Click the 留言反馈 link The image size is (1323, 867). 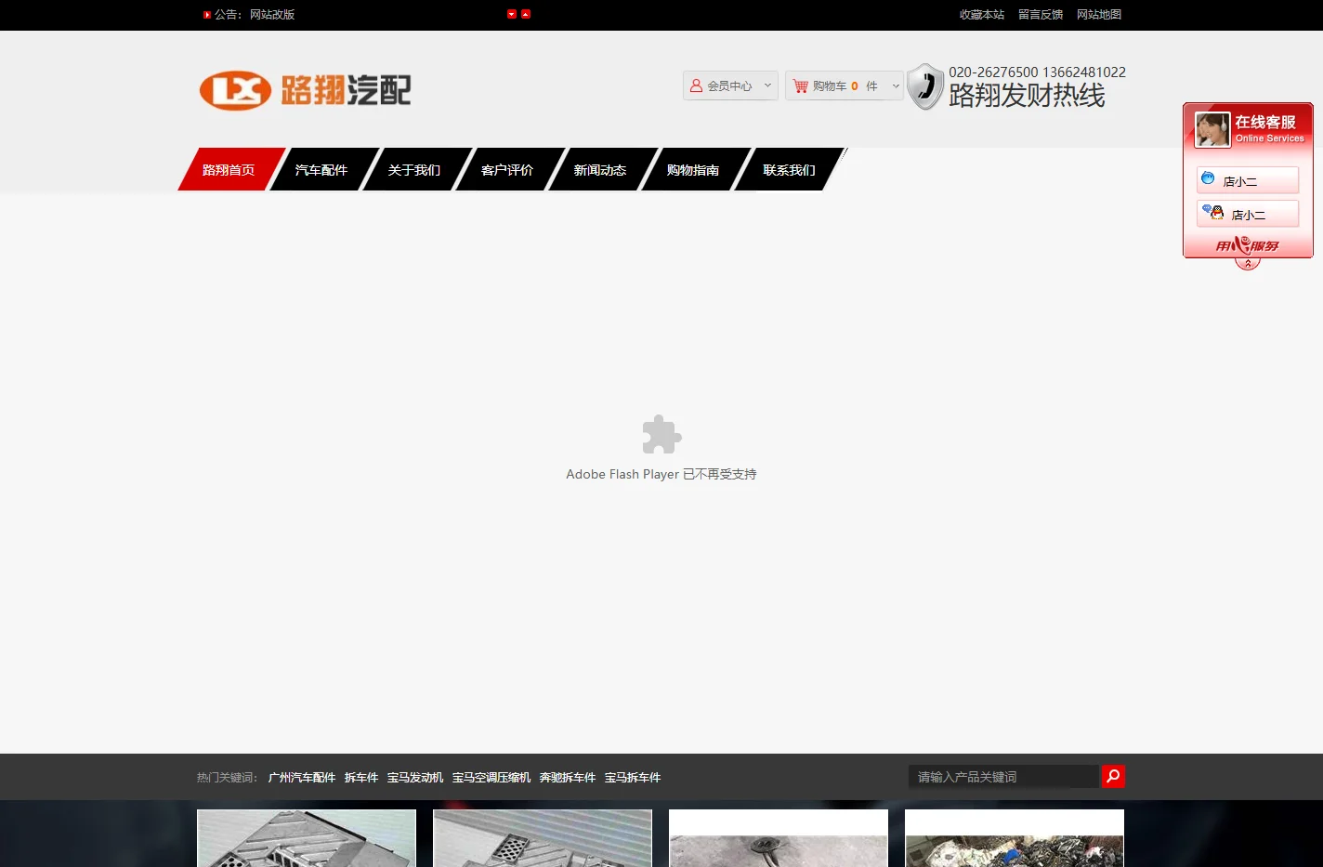tap(1041, 15)
